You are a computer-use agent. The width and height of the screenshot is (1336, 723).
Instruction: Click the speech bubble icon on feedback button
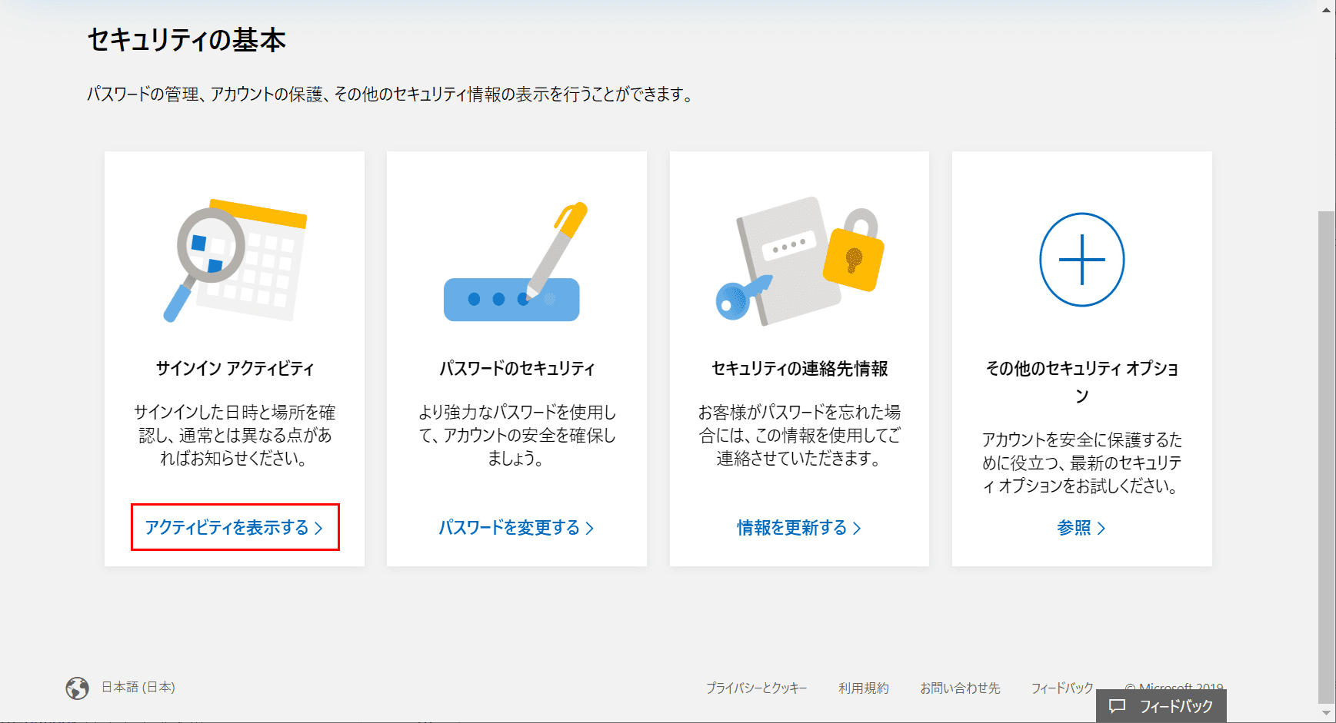1117,706
